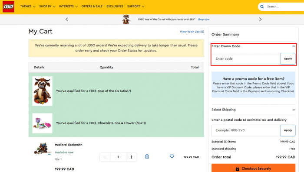Focus the postal code input field
The width and height of the screenshot is (304, 172).
[x=246, y=130]
